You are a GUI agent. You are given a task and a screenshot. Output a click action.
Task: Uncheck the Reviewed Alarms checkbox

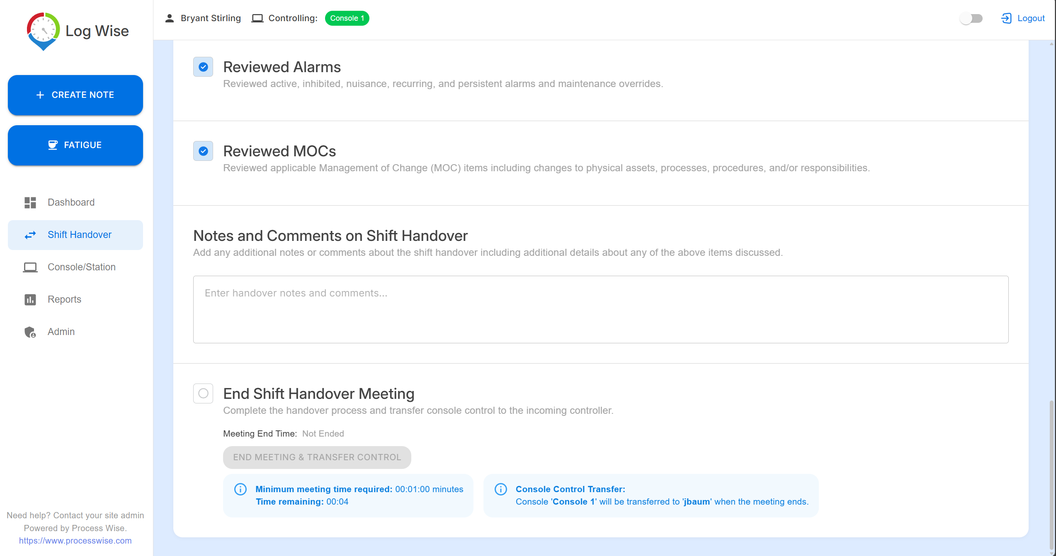click(x=203, y=67)
